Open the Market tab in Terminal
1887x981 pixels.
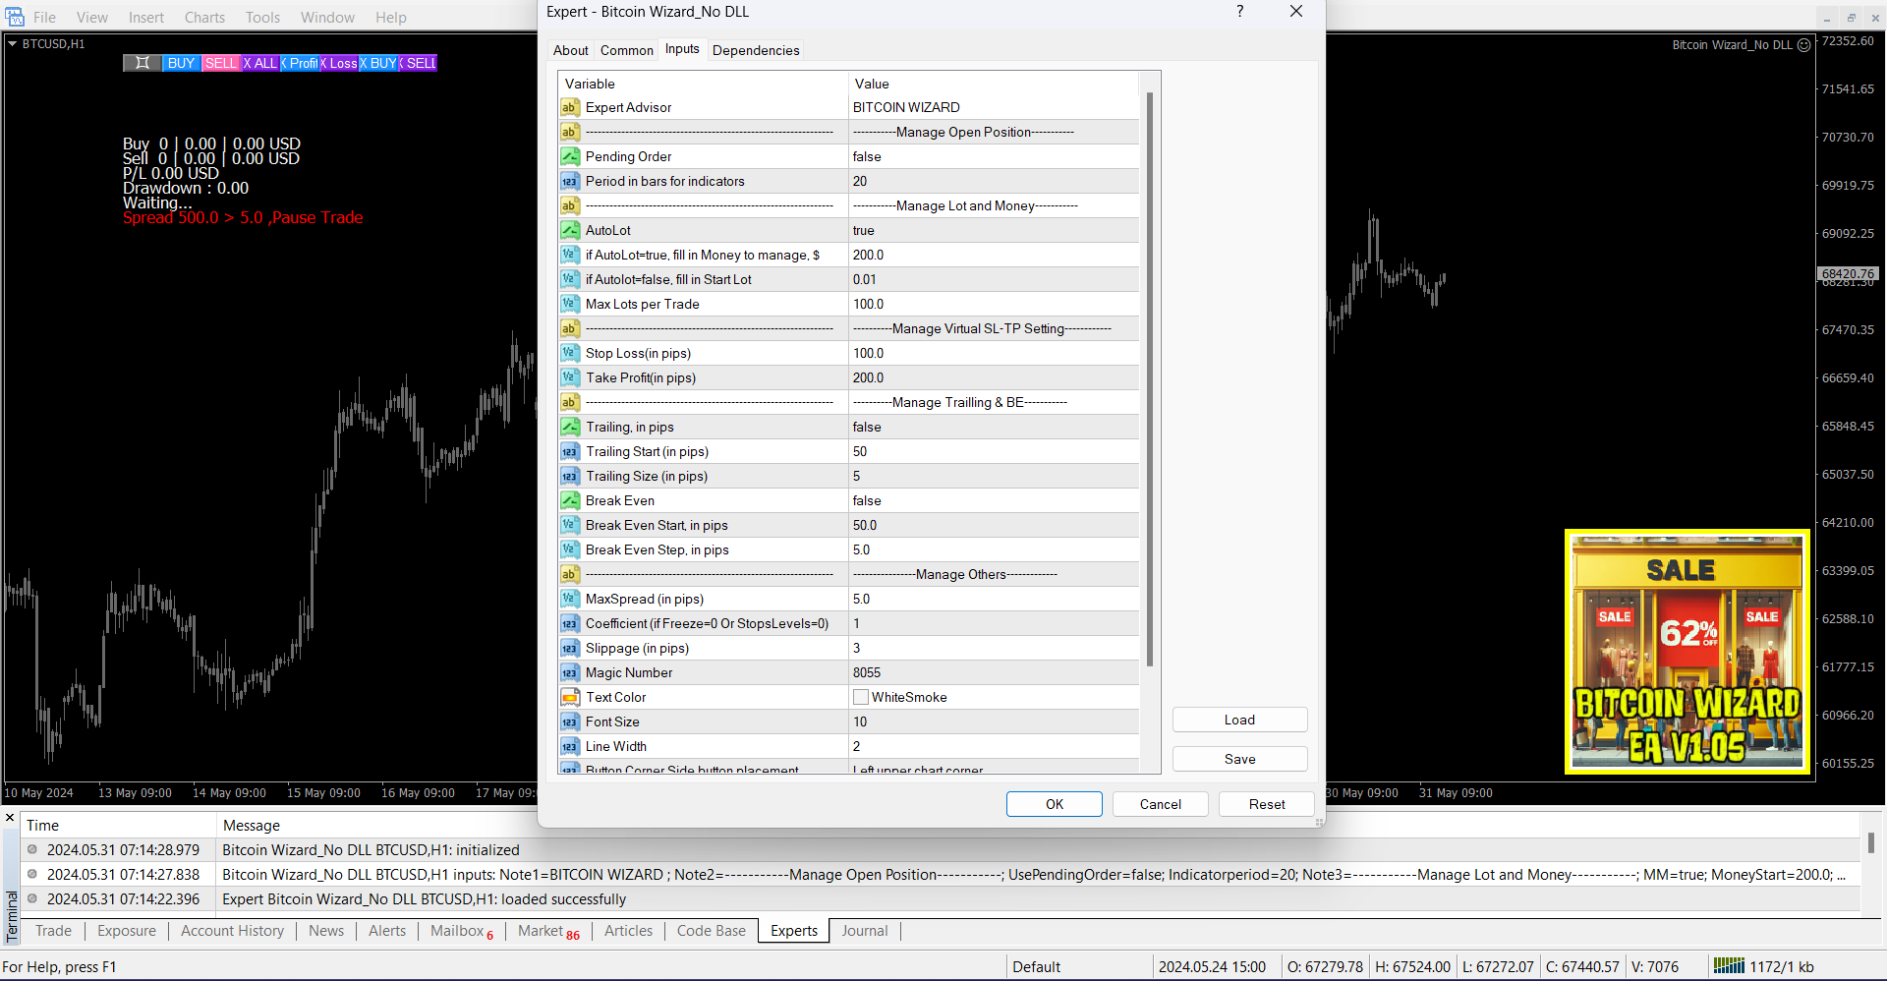tap(548, 931)
